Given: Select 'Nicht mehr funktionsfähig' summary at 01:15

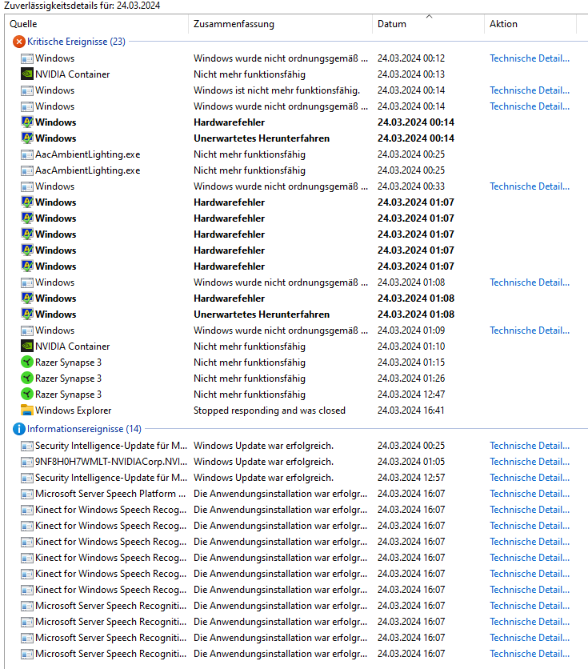Looking at the screenshot, I should (x=250, y=363).
